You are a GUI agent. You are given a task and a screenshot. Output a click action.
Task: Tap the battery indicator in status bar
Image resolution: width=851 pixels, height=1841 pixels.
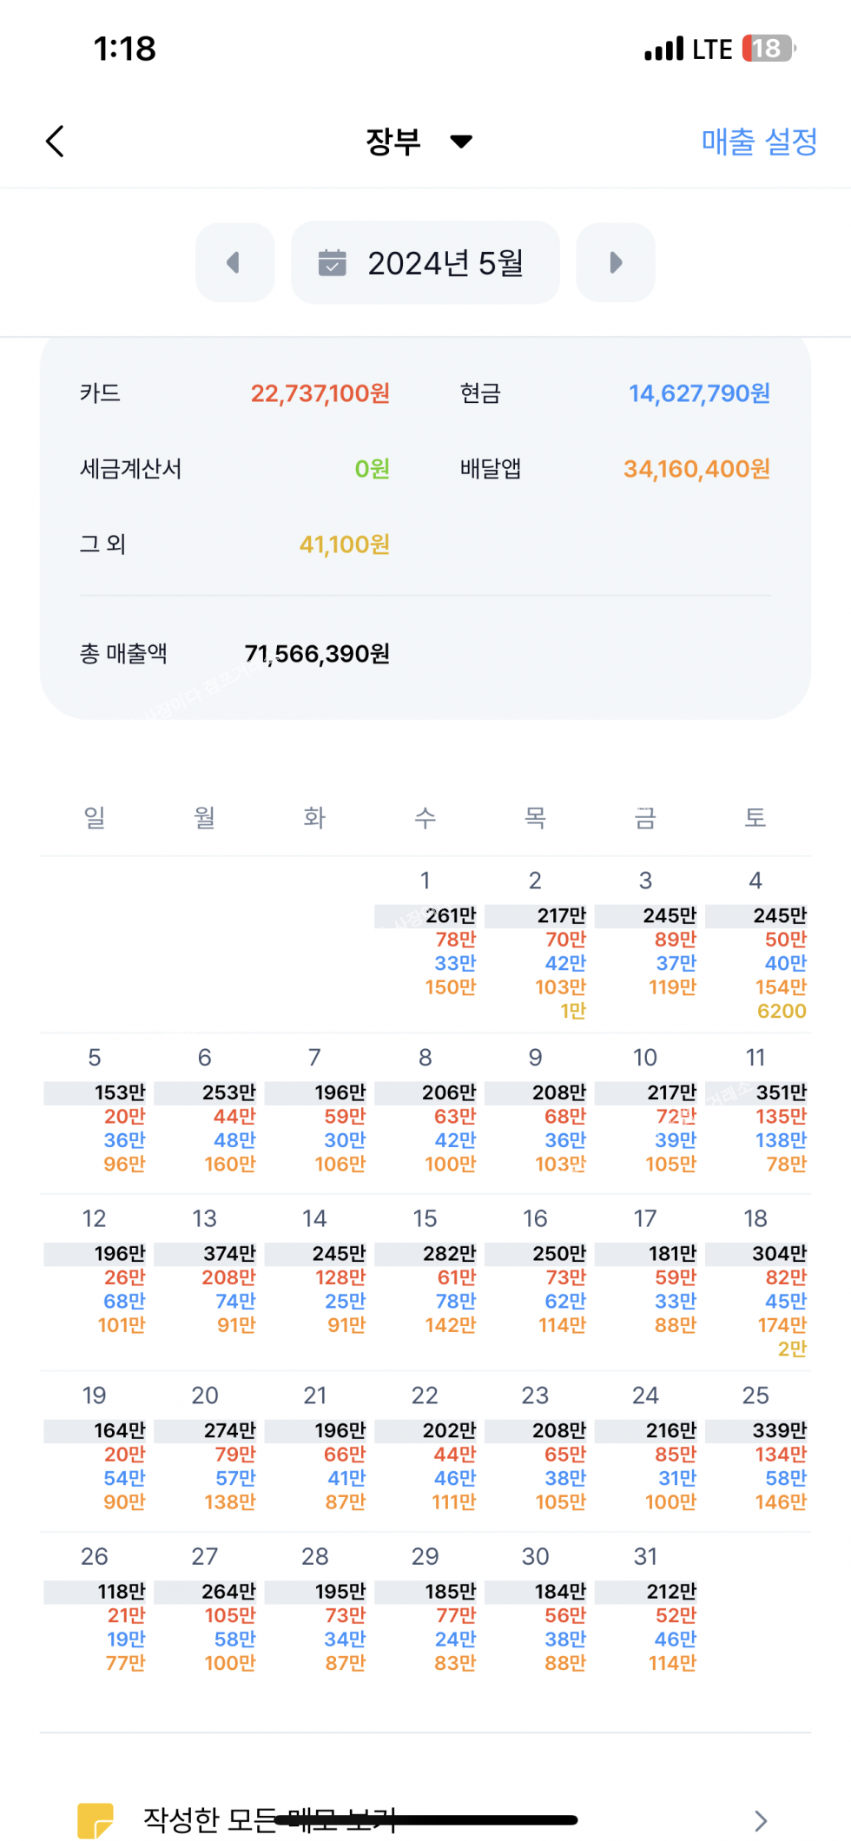tap(769, 49)
